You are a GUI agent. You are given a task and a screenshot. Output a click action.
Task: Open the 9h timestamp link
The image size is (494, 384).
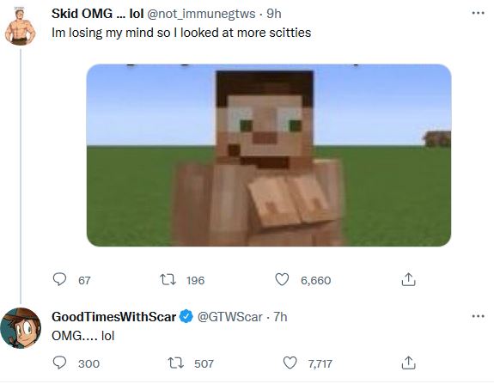click(x=274, y=14)
